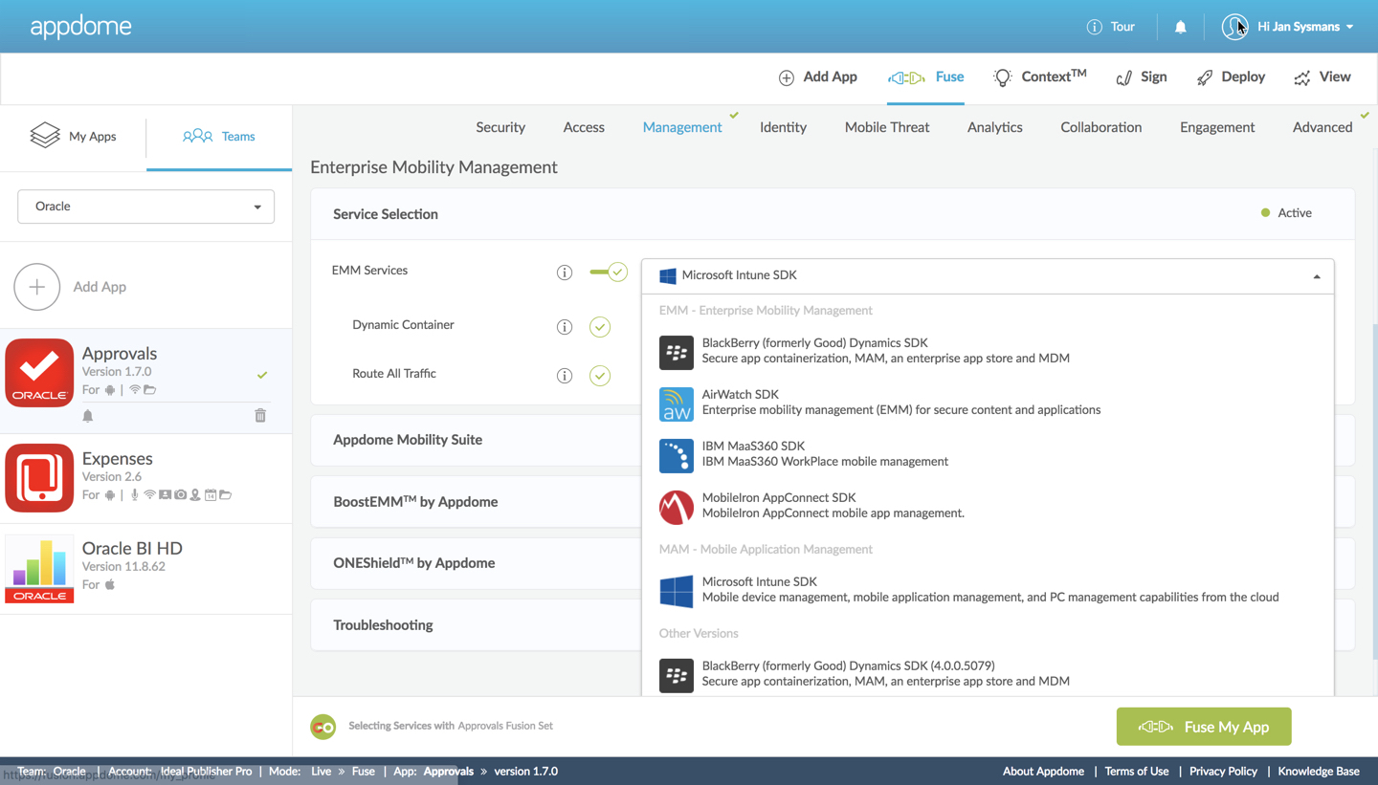Click the Fusion Set icon at bottom
Screen dimensions: 1378x785
[323, 727]
